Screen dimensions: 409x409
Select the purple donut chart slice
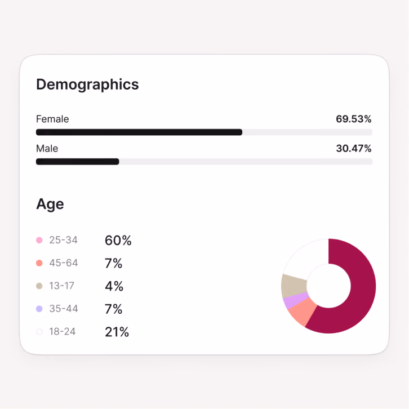(x=295, y=300)
